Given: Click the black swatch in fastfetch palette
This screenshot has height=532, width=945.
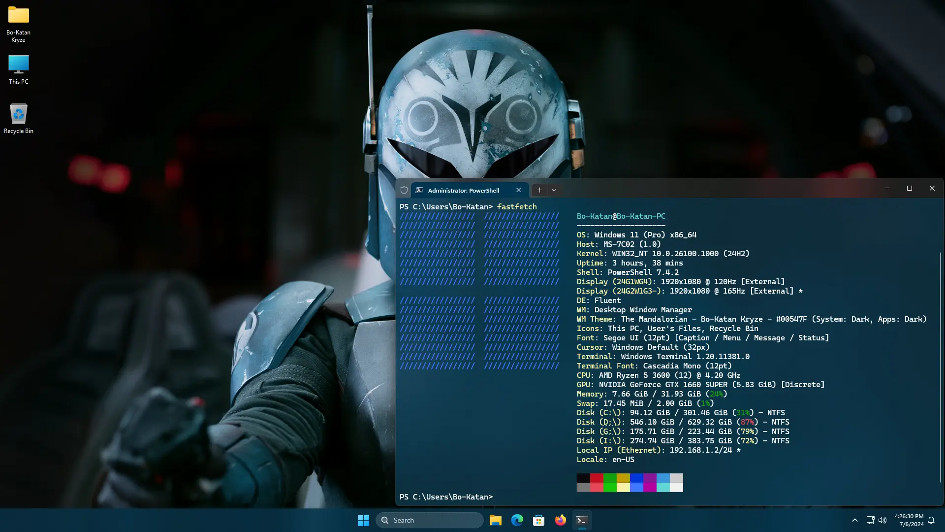Looking at the screenshot, I should pos(583,478).
